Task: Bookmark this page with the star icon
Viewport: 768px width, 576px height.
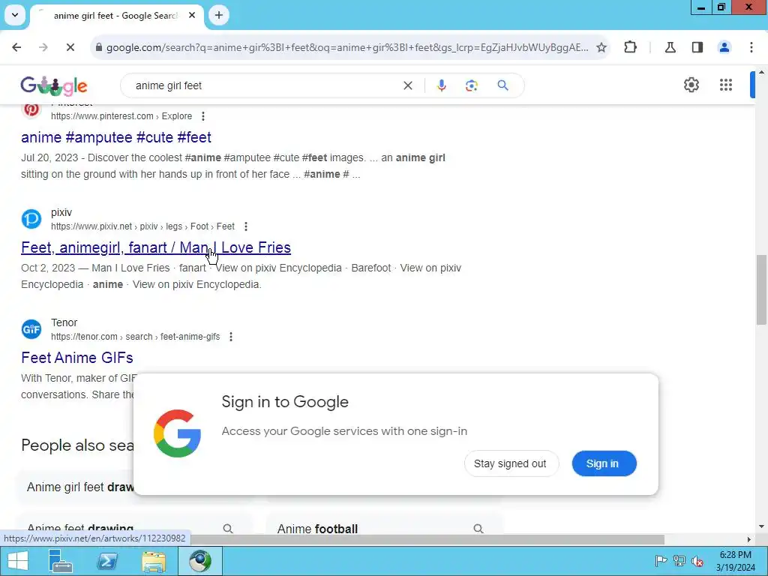Action: pyautogui.click(x=601, y=47)
